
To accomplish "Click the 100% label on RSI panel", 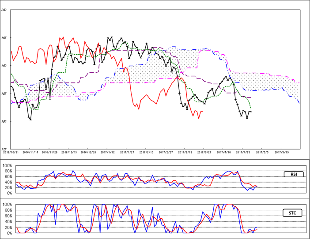I will (x=7, y=166).
